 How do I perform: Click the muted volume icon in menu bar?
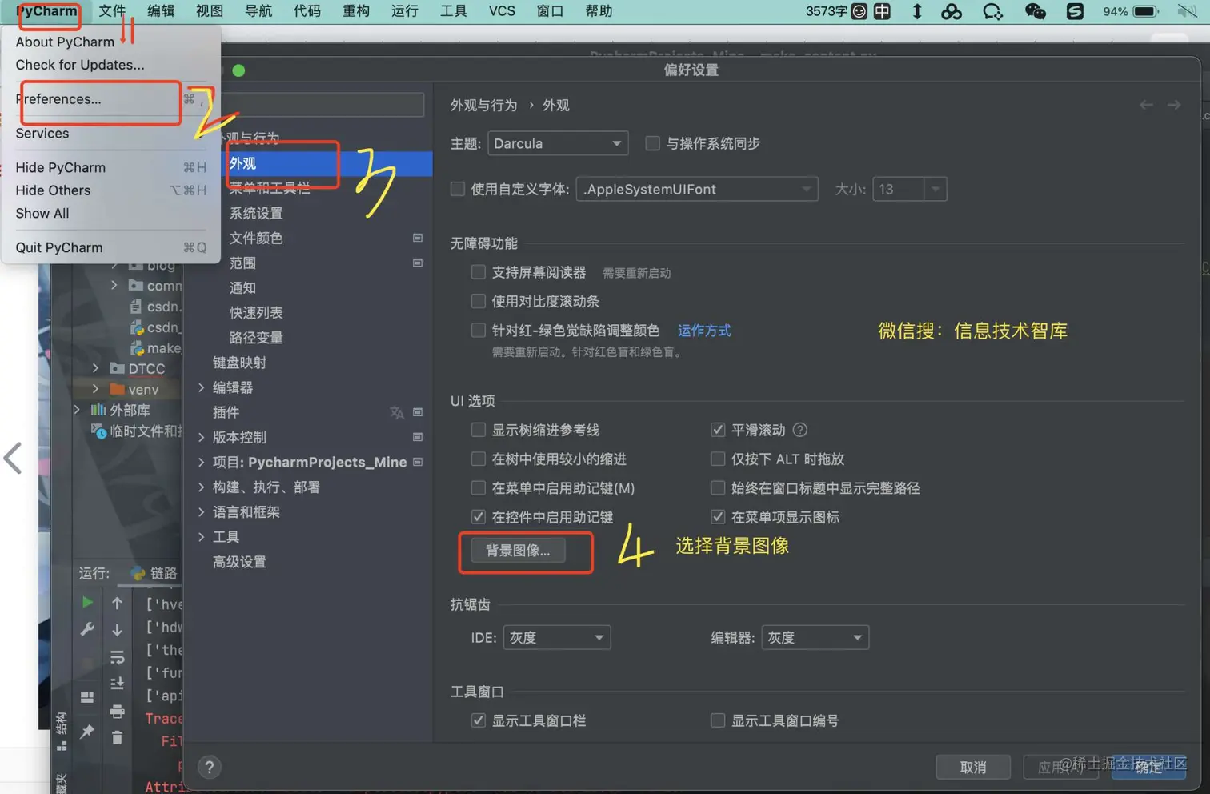1188,11
